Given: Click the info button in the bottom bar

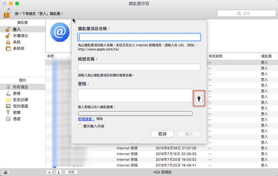Looking at the screenshot, I should pyautogui.click(x=58, y=172).
